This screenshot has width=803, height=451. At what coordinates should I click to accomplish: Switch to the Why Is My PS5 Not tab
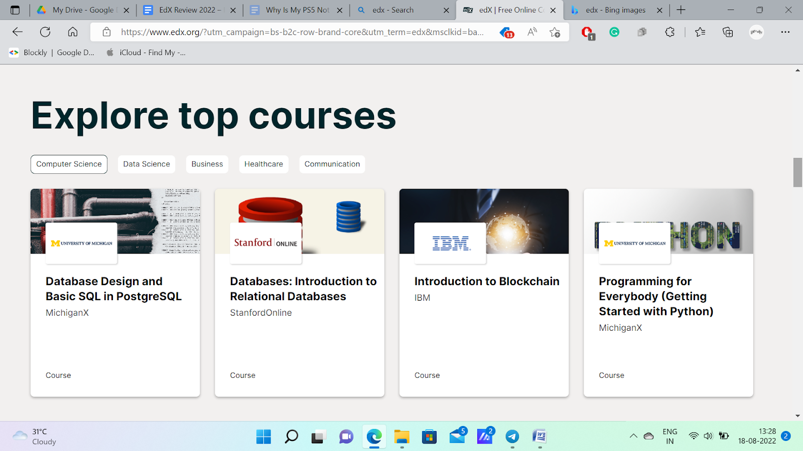(x=297, y=10)
